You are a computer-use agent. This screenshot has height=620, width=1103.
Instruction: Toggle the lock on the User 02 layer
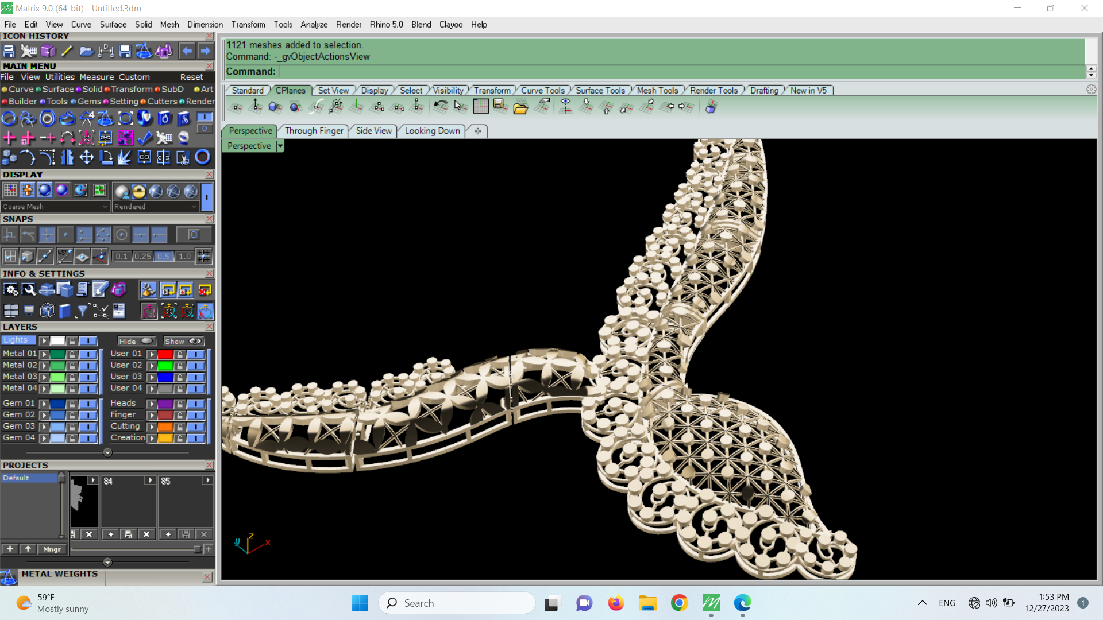point(180,366)
